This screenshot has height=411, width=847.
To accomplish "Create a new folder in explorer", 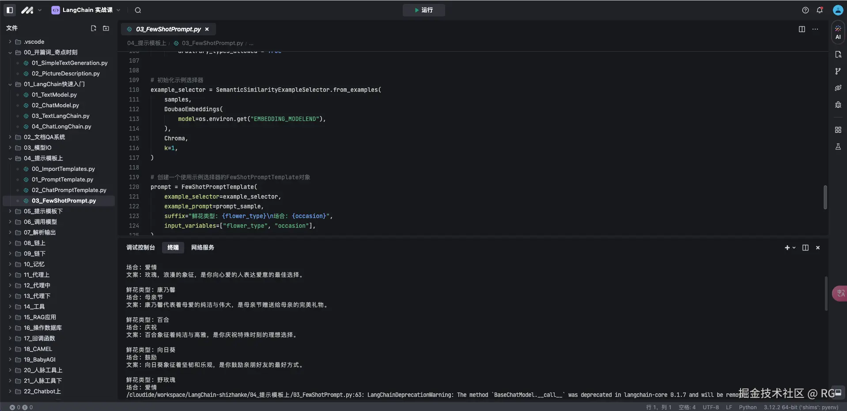I will coord(106,28).
